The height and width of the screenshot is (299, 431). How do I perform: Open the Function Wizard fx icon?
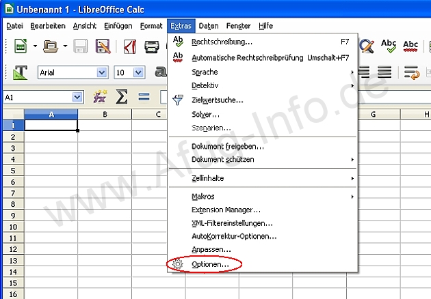pyautogui.click(x=100, y=97)
